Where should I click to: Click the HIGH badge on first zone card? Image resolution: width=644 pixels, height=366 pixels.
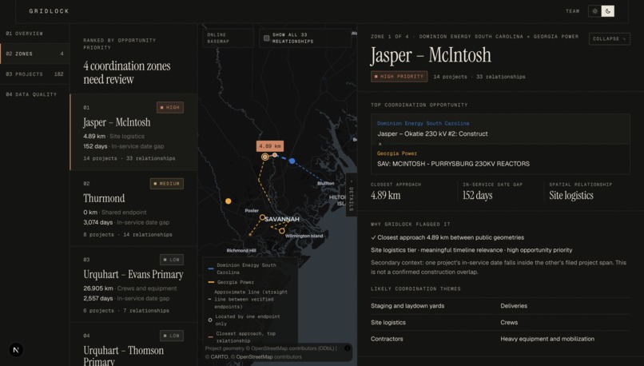tap(170, 107)
